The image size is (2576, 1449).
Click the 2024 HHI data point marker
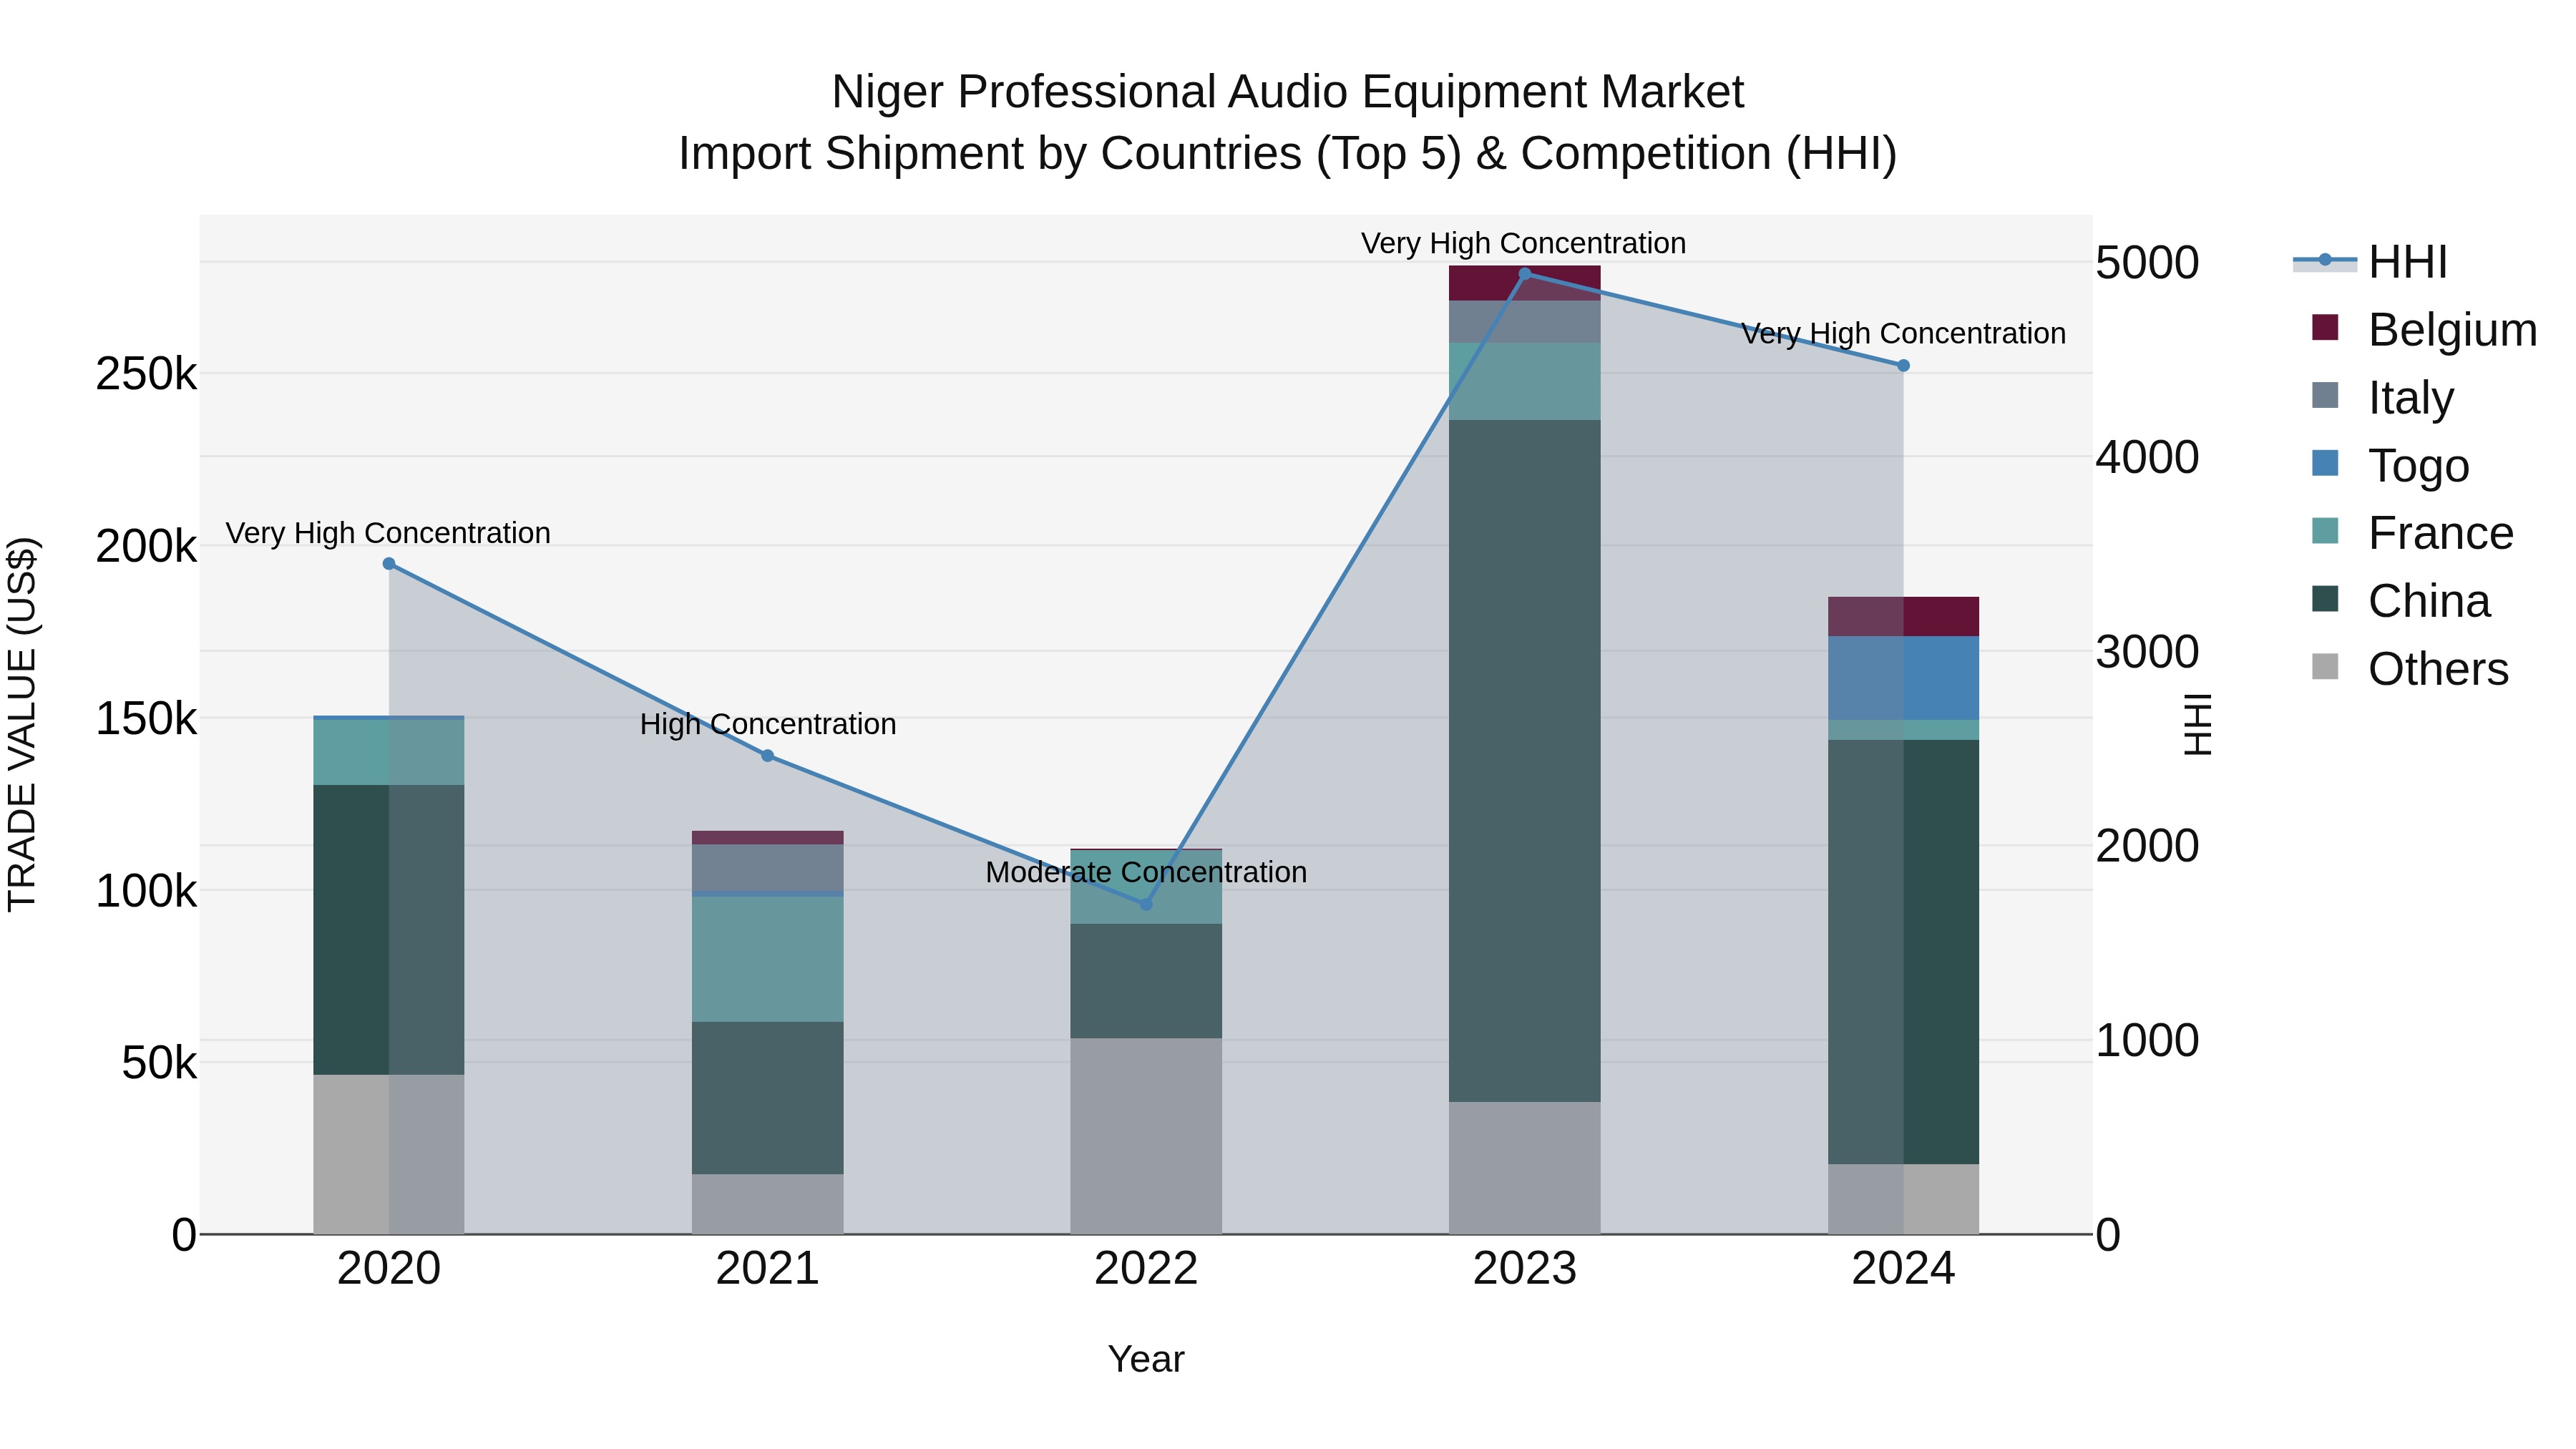[1903, 366]
